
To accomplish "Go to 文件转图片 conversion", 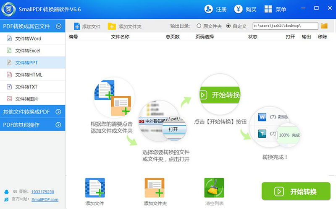I will tap(33, 99).
